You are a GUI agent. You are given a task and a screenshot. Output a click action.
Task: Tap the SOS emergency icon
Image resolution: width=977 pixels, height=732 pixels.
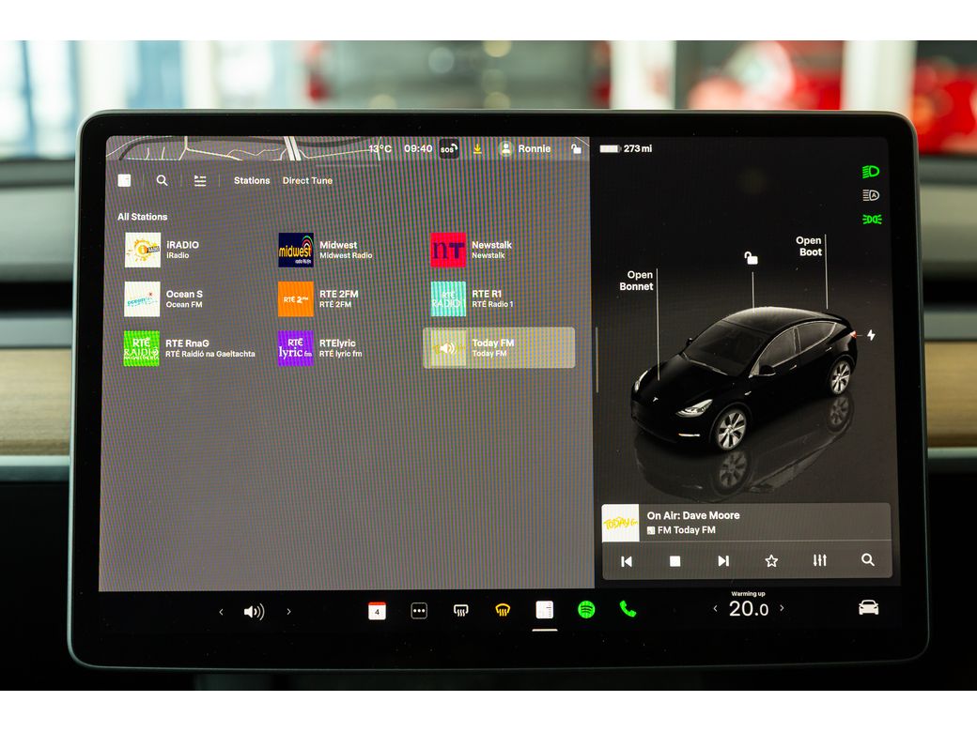(x=449, y=149)
